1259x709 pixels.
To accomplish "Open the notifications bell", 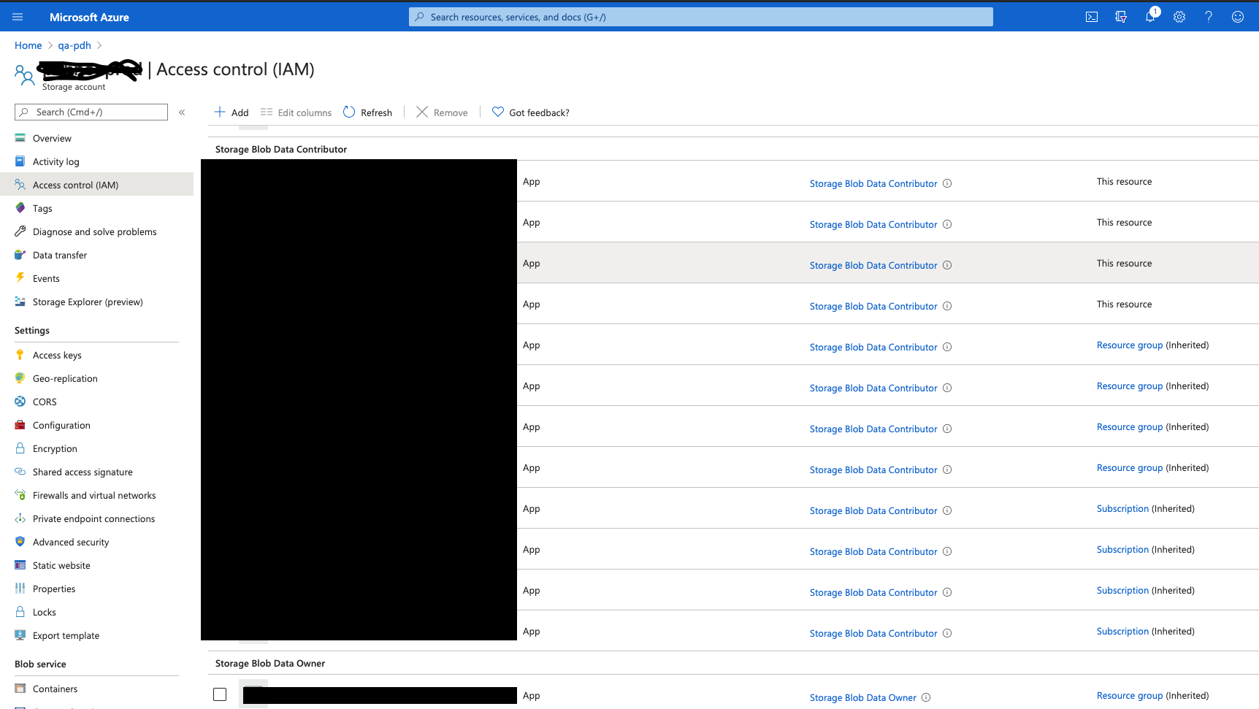I will 1150,17.
